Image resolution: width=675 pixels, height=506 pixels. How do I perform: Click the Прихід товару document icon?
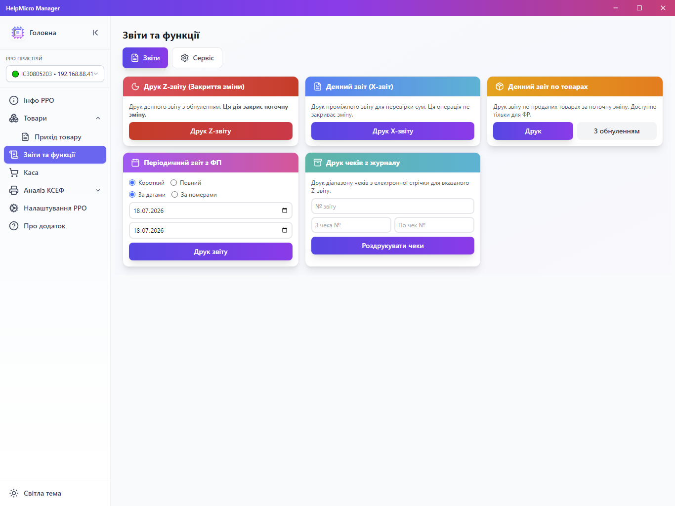click(25, 137)
